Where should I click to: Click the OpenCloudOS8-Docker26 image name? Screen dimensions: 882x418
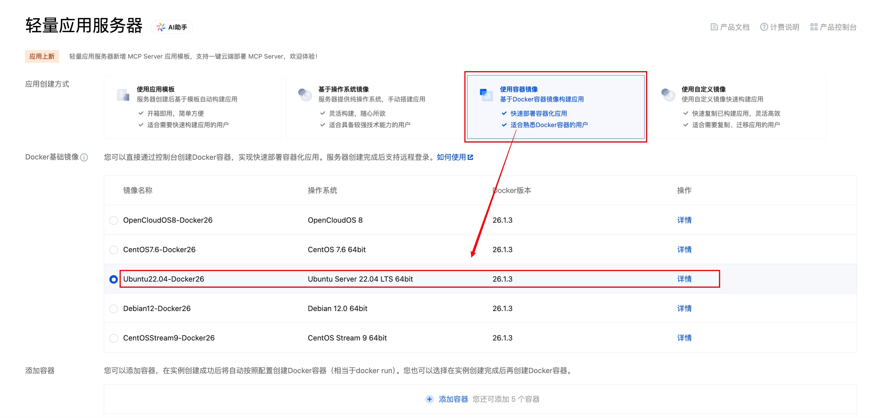[168, 220]
